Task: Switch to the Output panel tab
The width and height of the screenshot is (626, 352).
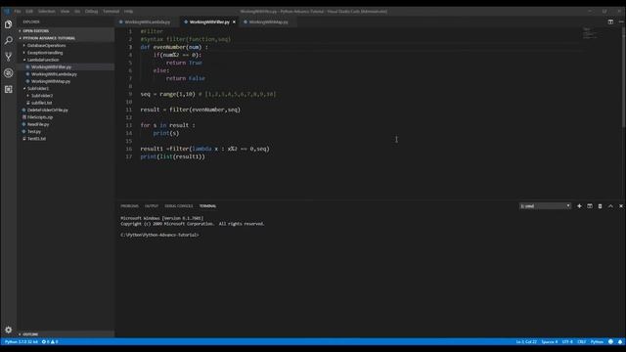Action: point(152,206)
